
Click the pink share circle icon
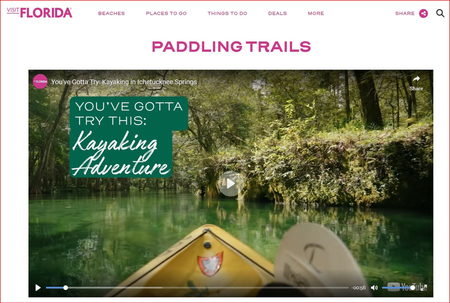point(423,13)
